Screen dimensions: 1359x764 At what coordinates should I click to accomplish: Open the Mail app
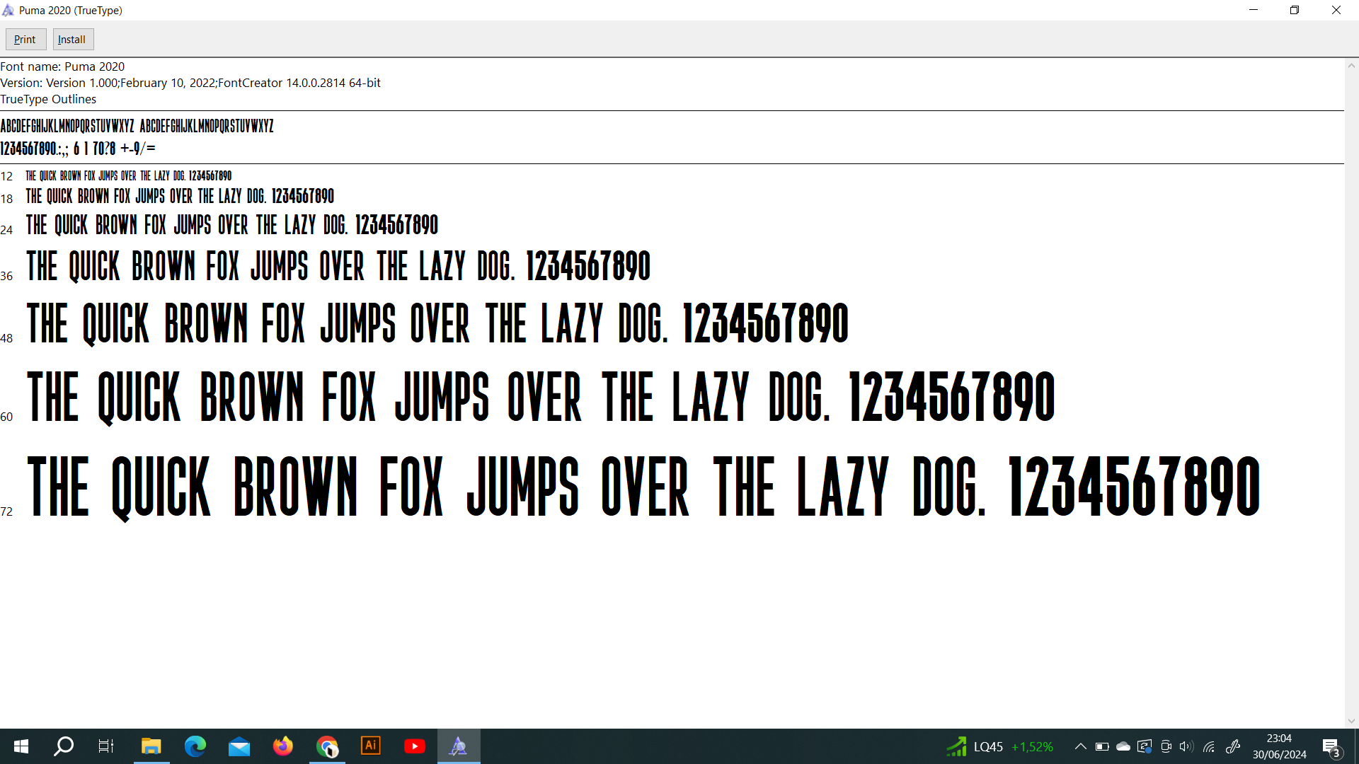tap(239, 746)
